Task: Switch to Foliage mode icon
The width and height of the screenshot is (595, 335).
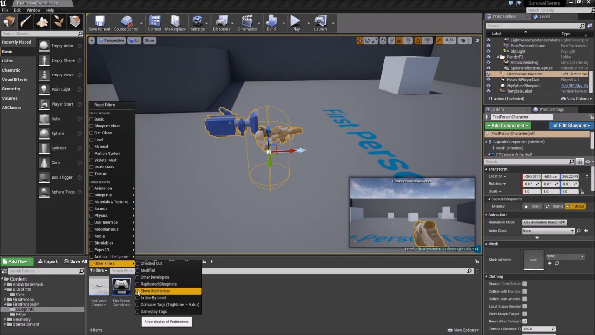Action: [x=59, y=21]
